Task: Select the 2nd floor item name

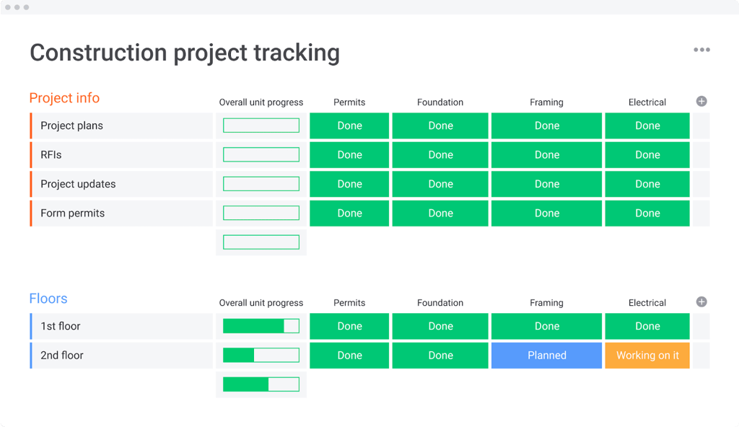Action: click(x=61, y=355)
